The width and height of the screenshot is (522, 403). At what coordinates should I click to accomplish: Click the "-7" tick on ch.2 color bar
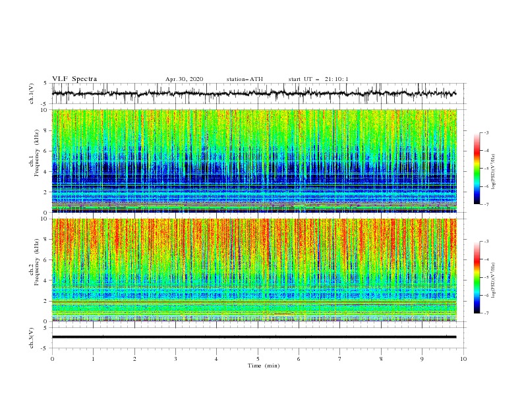(x=486, y=313)
